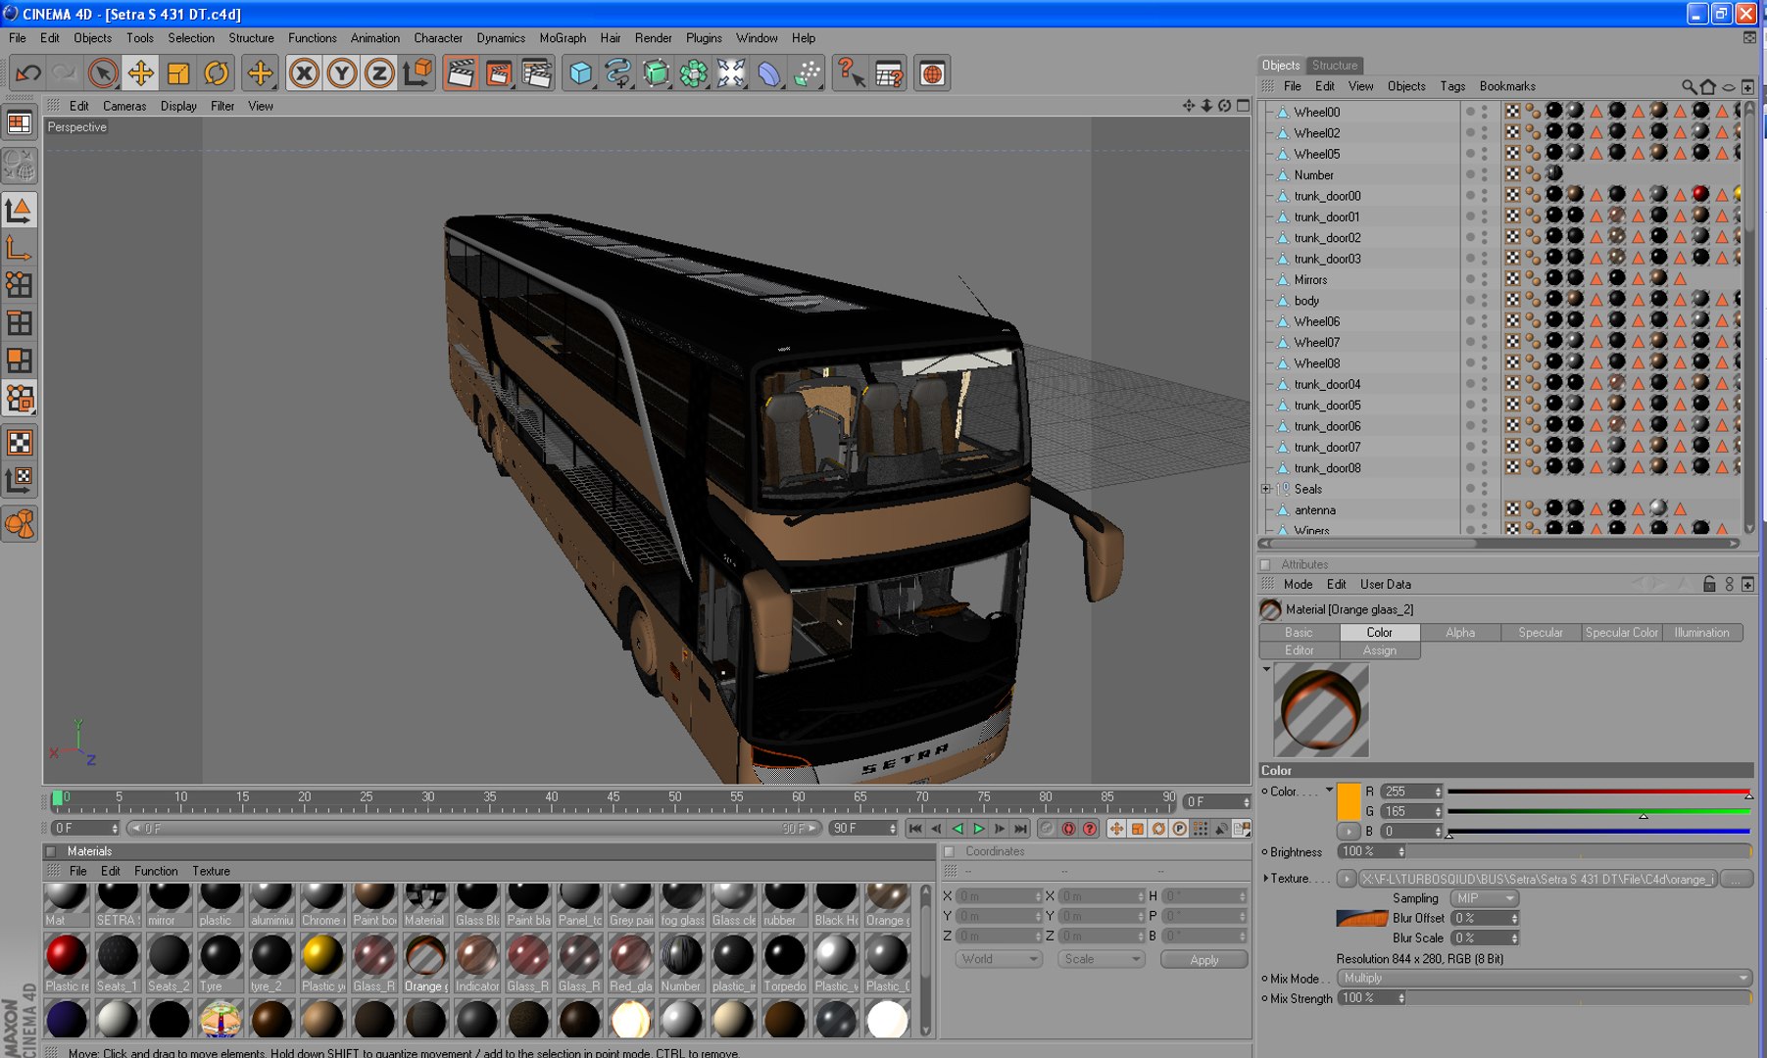Jump to the animation end
The height and width of the screenshot is (1058, 1767).
tap(1020, 829)
